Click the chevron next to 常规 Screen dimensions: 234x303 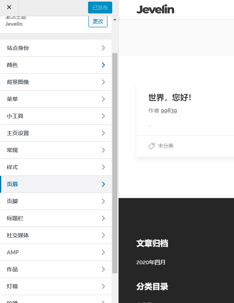pyautogui.click(x=104, y=150)
